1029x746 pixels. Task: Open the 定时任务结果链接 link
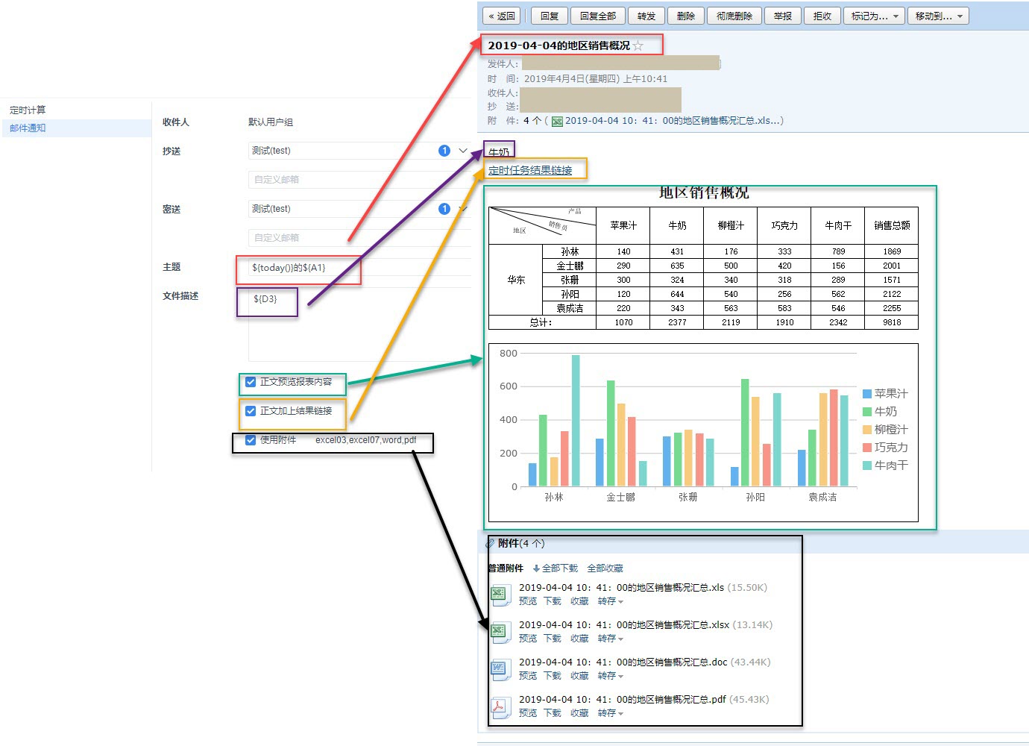(x=530, y=170)
